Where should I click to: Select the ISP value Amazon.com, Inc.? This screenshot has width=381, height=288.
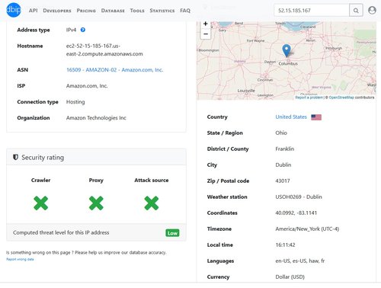(87, 86)
